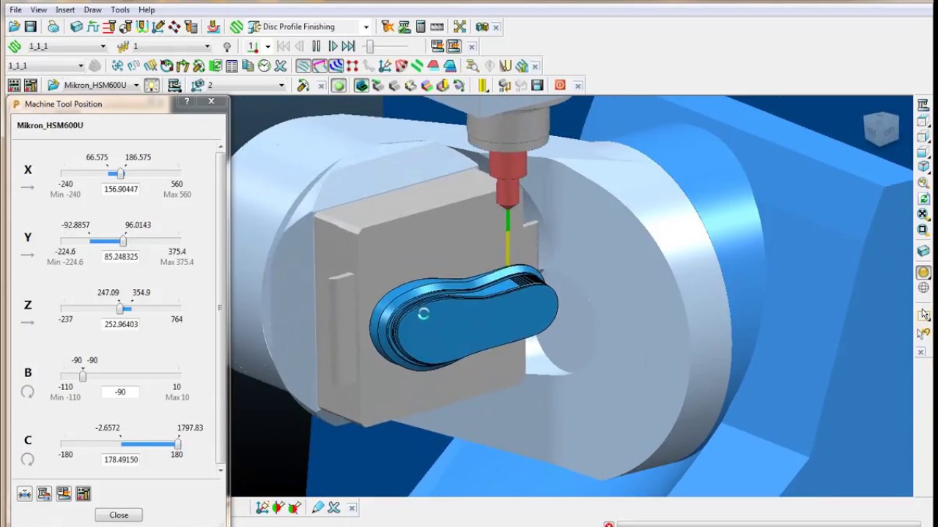Click the B axis slider handle
938x527 pixels.
coord(82,376)
